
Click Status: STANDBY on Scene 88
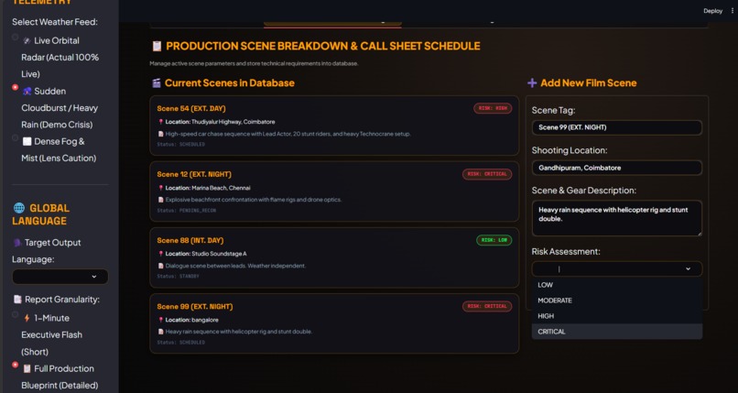178,277
